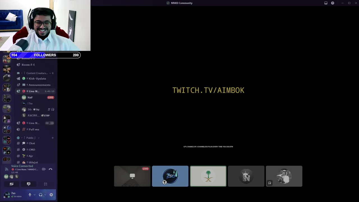Open live stream tile with LIVE badge
The image size is (359, 202).
pos(132,176)
